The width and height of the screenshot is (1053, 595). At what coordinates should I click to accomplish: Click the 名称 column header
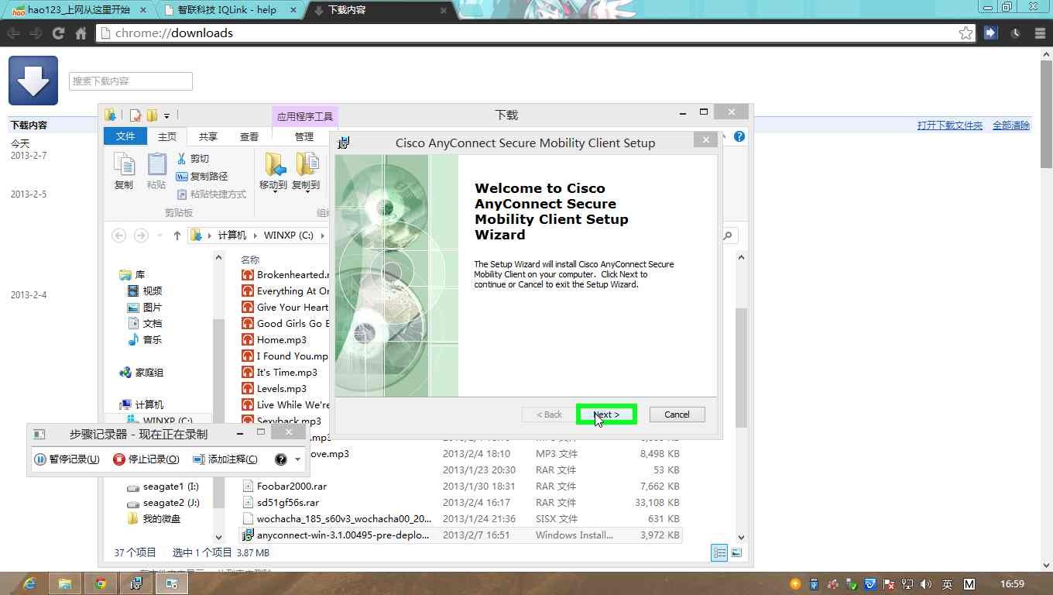(x=250, y=260)
